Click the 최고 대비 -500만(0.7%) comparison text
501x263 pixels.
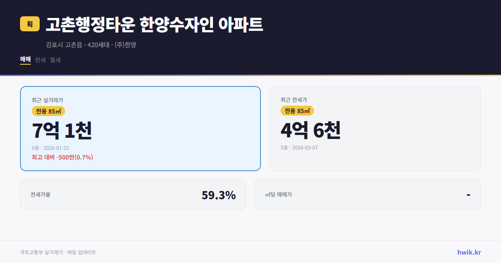(63, 157)
